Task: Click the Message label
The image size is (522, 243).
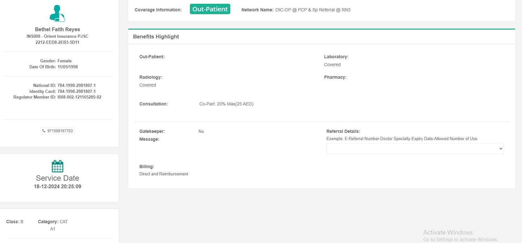Action: [x=150, y=139]
